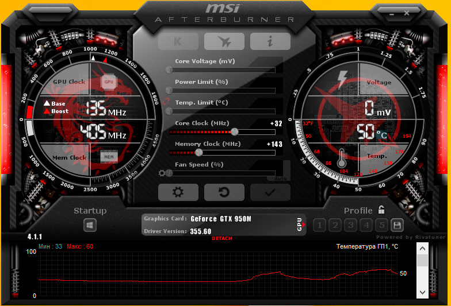Image resolution: width=451 pixels, height=306 pixels.
Task: Click the Temp. Limit slider handle
Action: click(169, 111)
